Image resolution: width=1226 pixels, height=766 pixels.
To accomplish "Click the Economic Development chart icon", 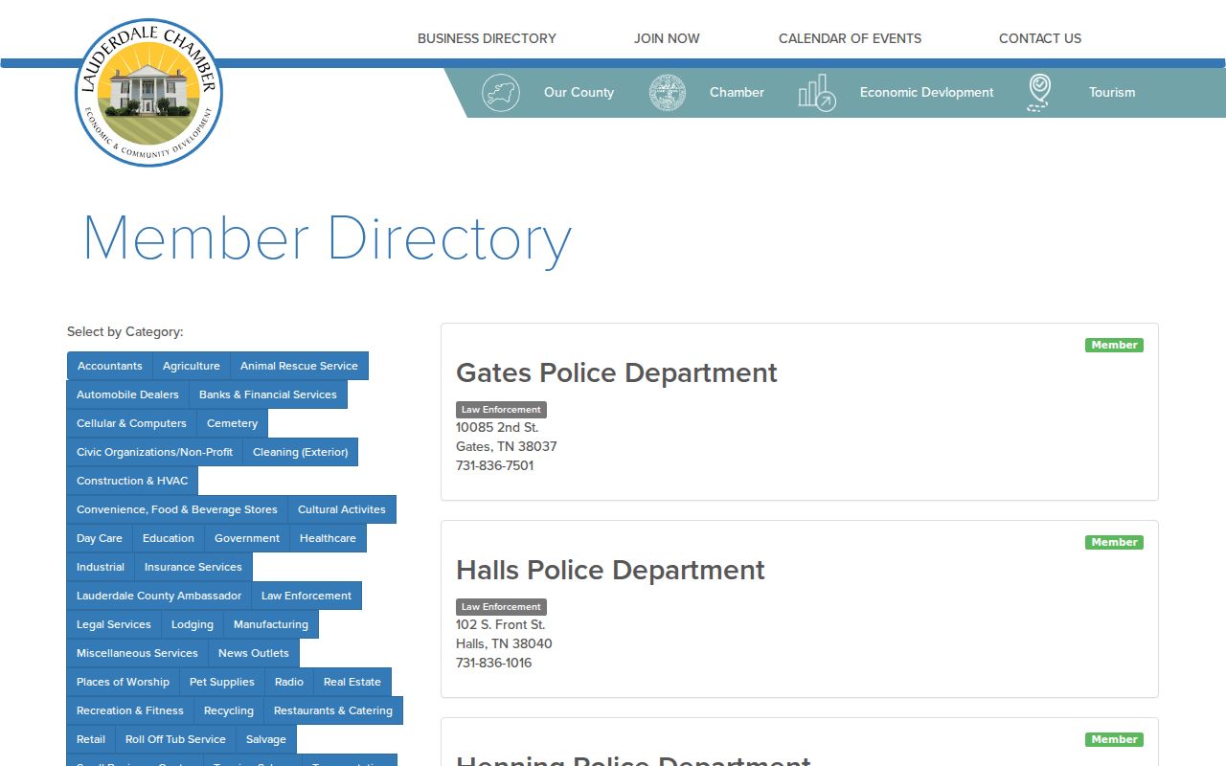I will tap(817, 93).
